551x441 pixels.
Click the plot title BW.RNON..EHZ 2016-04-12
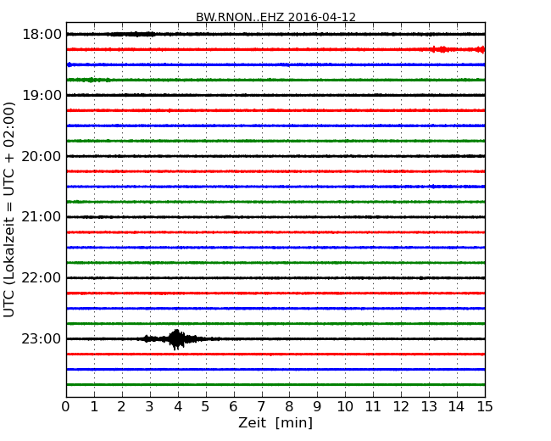275,17
